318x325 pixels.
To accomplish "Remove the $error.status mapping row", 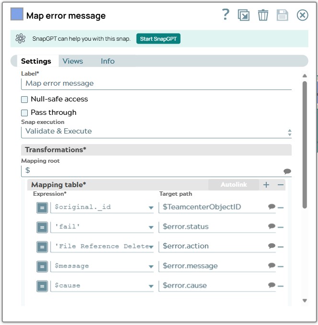I will click(281, 227).
